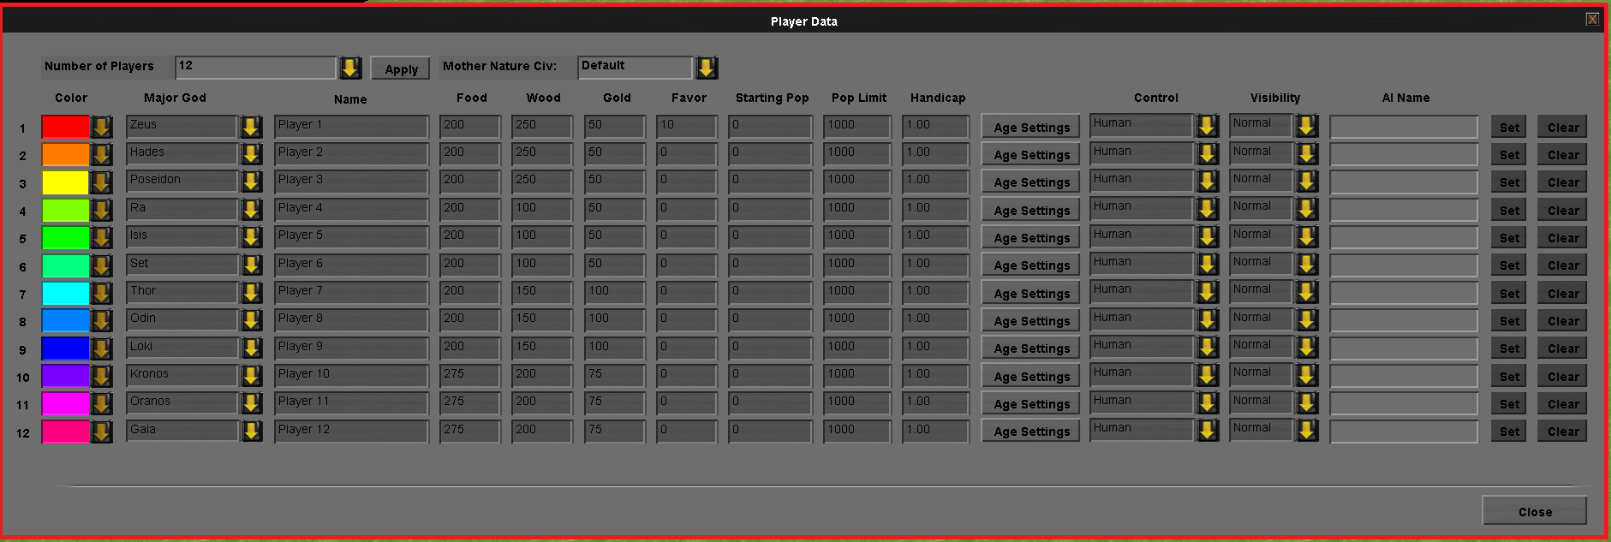Click the Food field for Player 10
Screen dimensions: 1611x542
470,376
